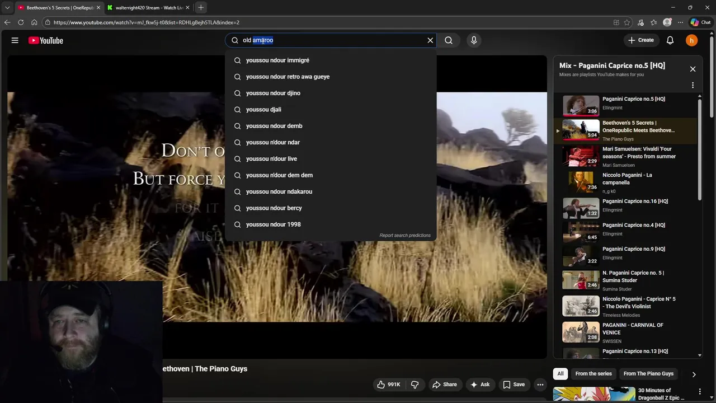Select the All filter chip

560,374
